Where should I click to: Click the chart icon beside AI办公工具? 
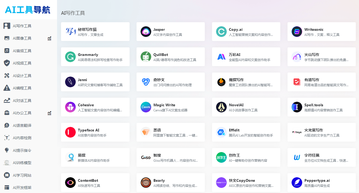(49, 113)
